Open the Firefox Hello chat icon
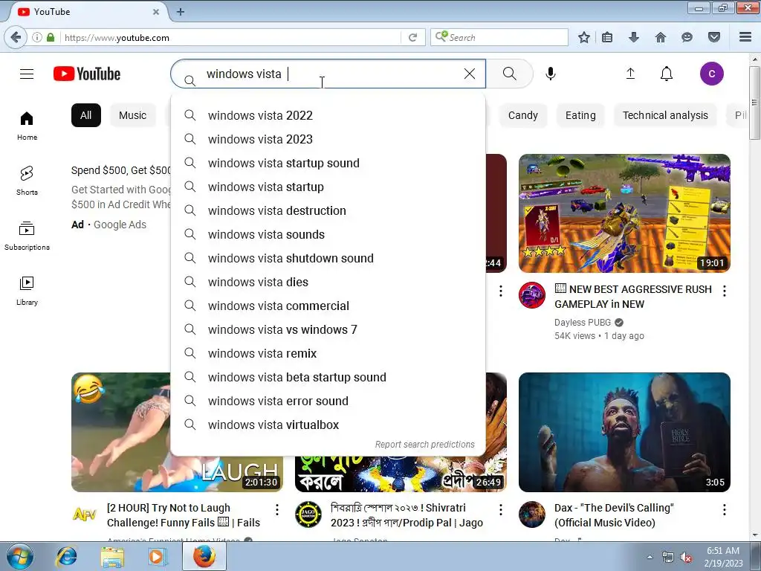The width and height of the screenshot is (761, 571). pos(687,37)
